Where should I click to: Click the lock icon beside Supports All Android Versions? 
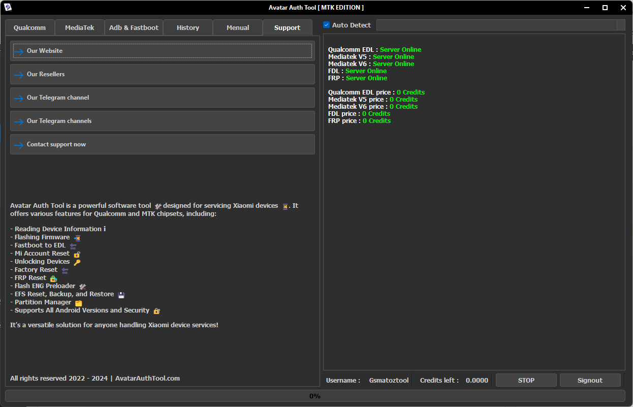click(156, 310)
